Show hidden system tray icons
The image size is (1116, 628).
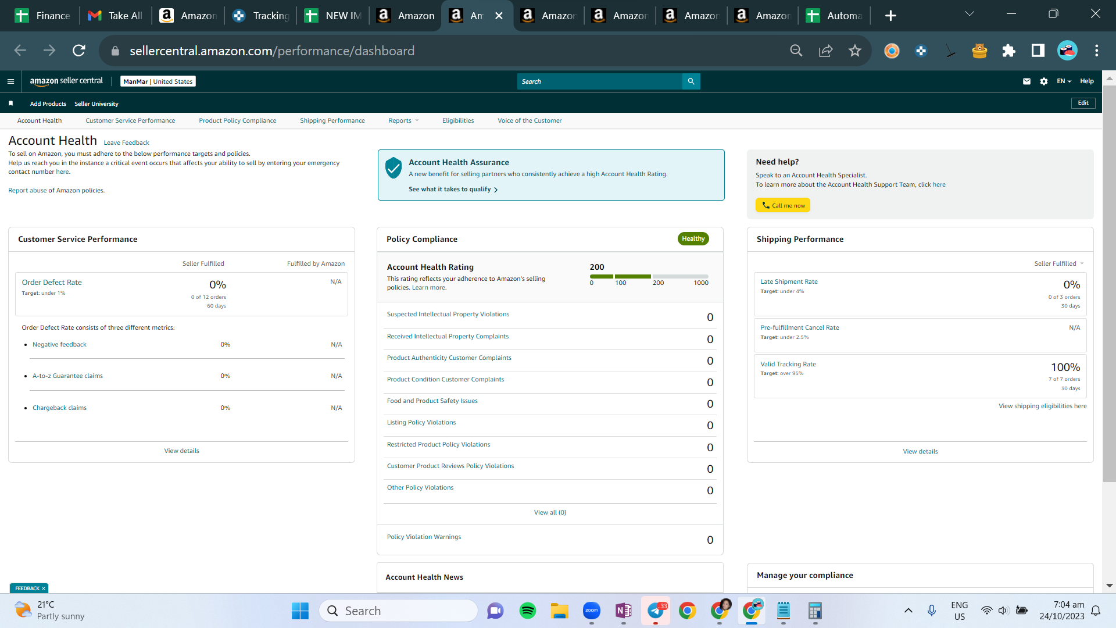tap(908, 611)
